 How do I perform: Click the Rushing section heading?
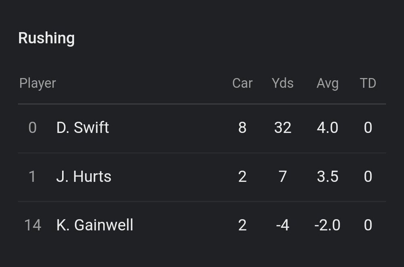click(x=46, y=38)
